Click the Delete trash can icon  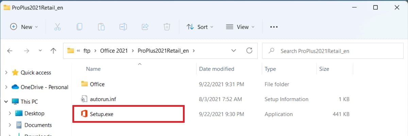(167, 27)
